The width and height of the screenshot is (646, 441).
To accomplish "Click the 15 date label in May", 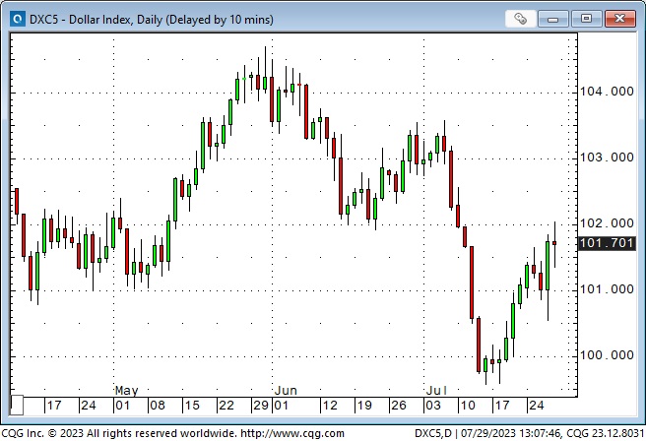I will (x=192, y=406).
